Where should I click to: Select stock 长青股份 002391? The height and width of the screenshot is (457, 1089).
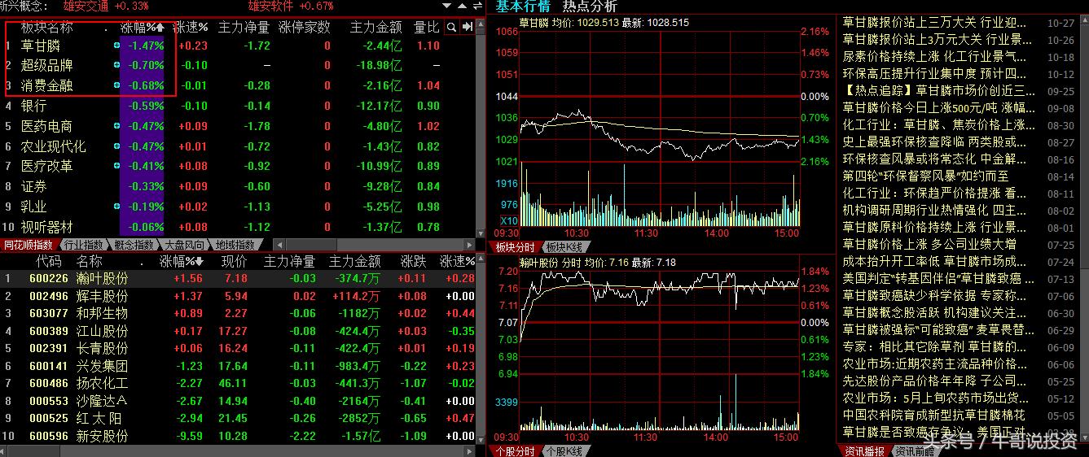[x=238, y=348]
